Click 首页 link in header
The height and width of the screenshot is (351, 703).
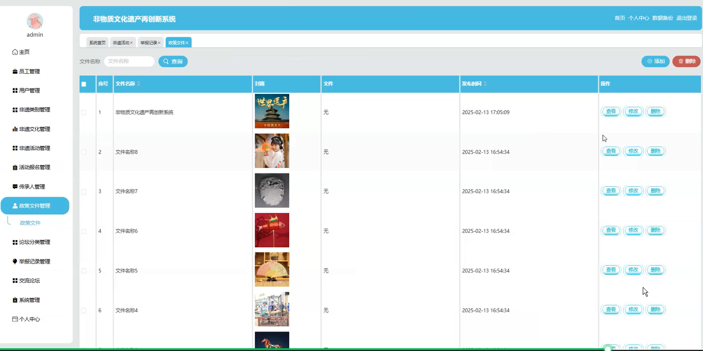(620, 18)
